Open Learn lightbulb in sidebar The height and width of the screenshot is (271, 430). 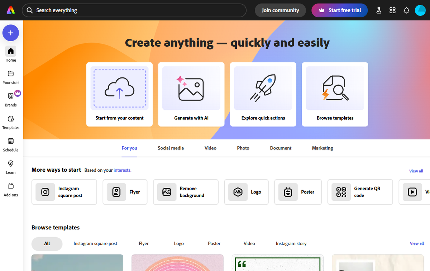coord(11,167)
